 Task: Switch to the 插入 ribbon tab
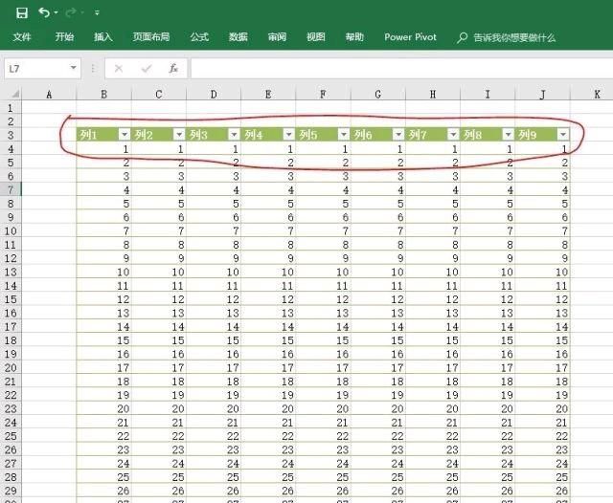click(x=103, y=37)
